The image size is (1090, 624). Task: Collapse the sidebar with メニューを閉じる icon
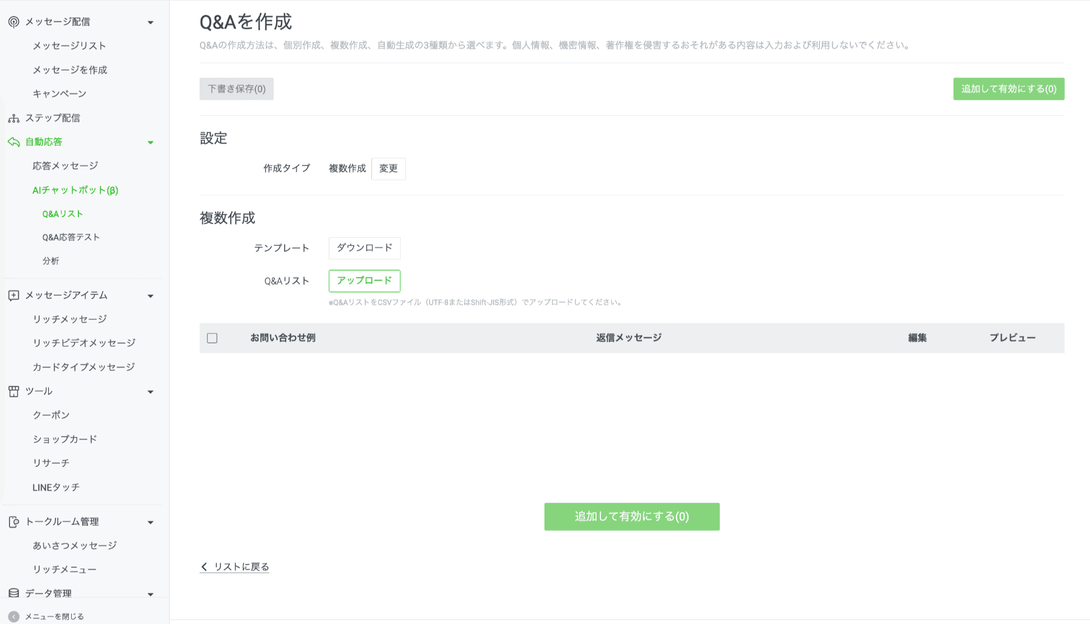pyautogui.click(x=12, y=616)
